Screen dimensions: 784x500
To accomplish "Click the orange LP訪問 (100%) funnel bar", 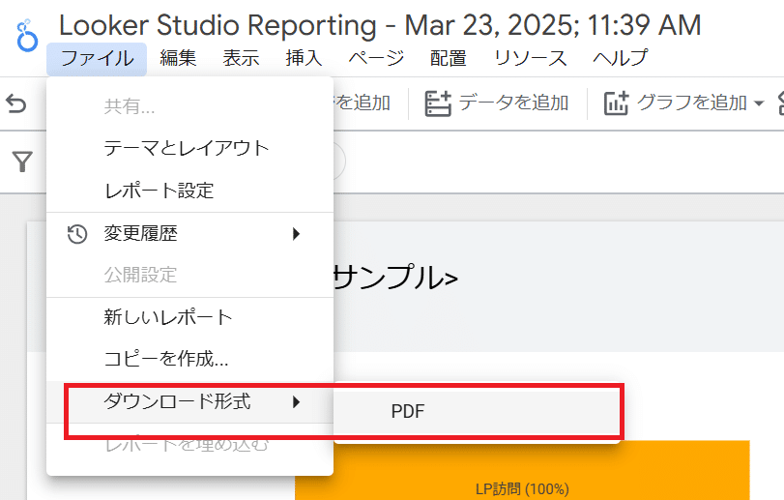I will (522, 470).
